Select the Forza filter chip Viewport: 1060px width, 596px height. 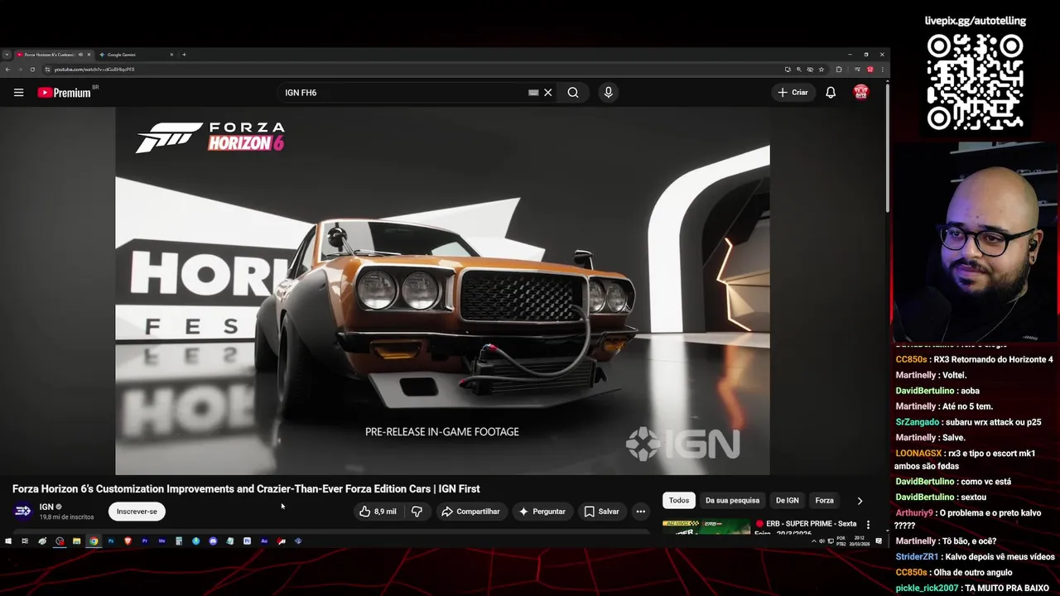pyautogui.click(x=824, y=500)
